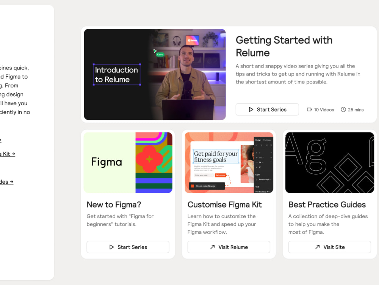Click the sidebar link ending in 'Kit →'
Image resolution: width=379 pixels, height=285 pixels.
[8, 154]
